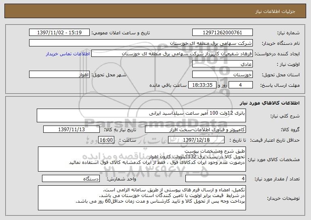Screen dimensions: 311x220
Task: Click the buyer notes text area
Action: click(142, 198)
